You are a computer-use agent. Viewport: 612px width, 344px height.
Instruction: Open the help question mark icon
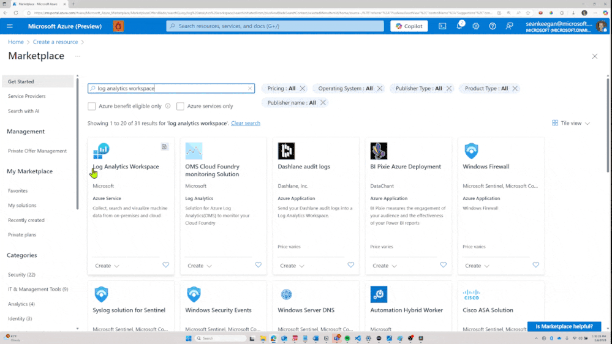click(x=493, y=26)
